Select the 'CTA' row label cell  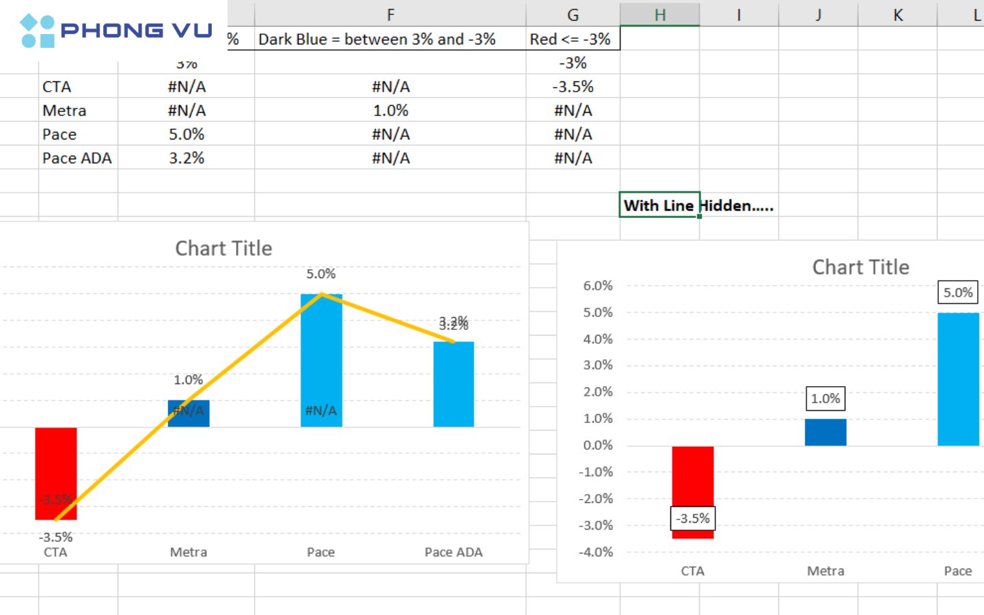click(79, 87)
